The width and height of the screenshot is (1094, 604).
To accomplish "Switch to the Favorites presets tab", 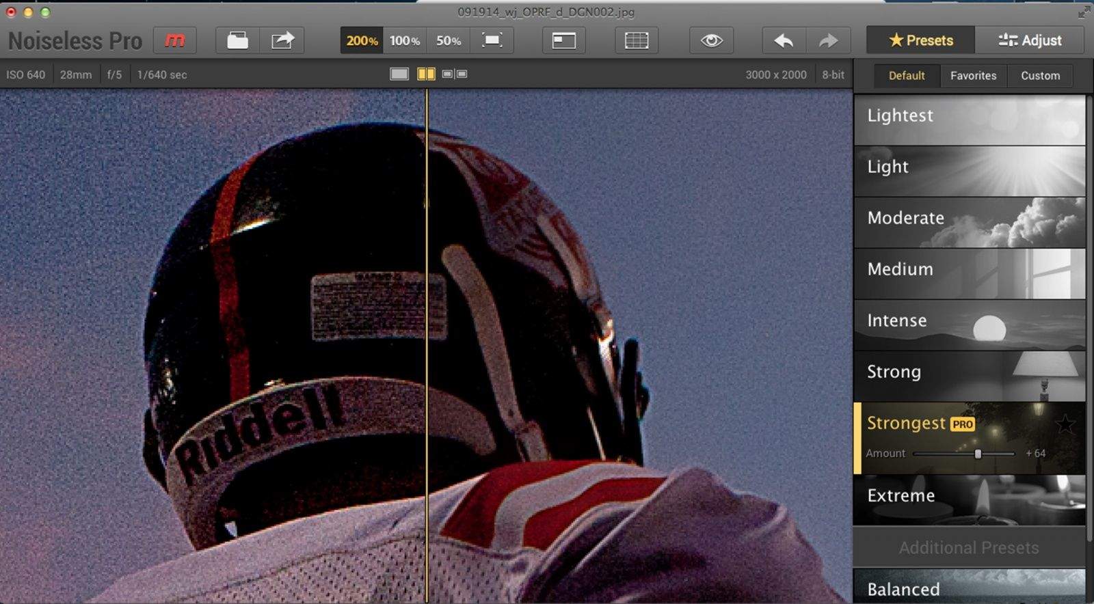I will [972, 75].
